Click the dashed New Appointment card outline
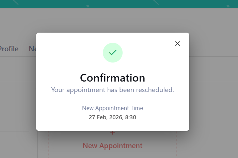Image resolution: width=238 pixels, height=158 pixels. pos(177,146)
